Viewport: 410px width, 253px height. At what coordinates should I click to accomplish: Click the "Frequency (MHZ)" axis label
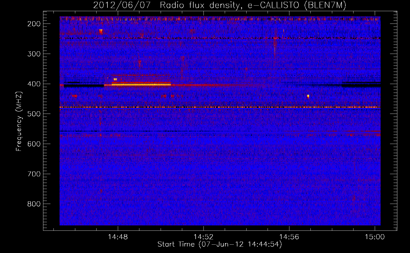point(19,121)
